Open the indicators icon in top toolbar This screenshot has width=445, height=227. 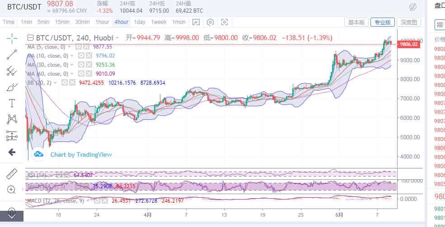tap(196, 22)
